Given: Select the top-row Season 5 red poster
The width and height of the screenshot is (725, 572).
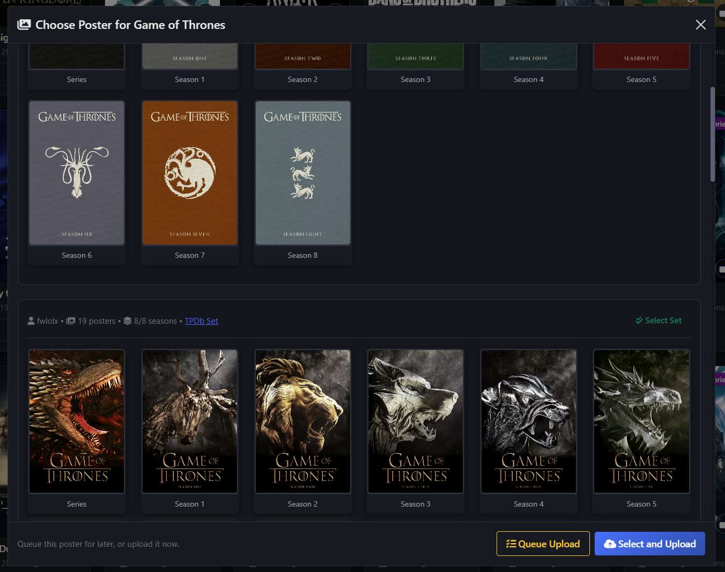Looking at the screenshot, I should [x=642, y=56].
